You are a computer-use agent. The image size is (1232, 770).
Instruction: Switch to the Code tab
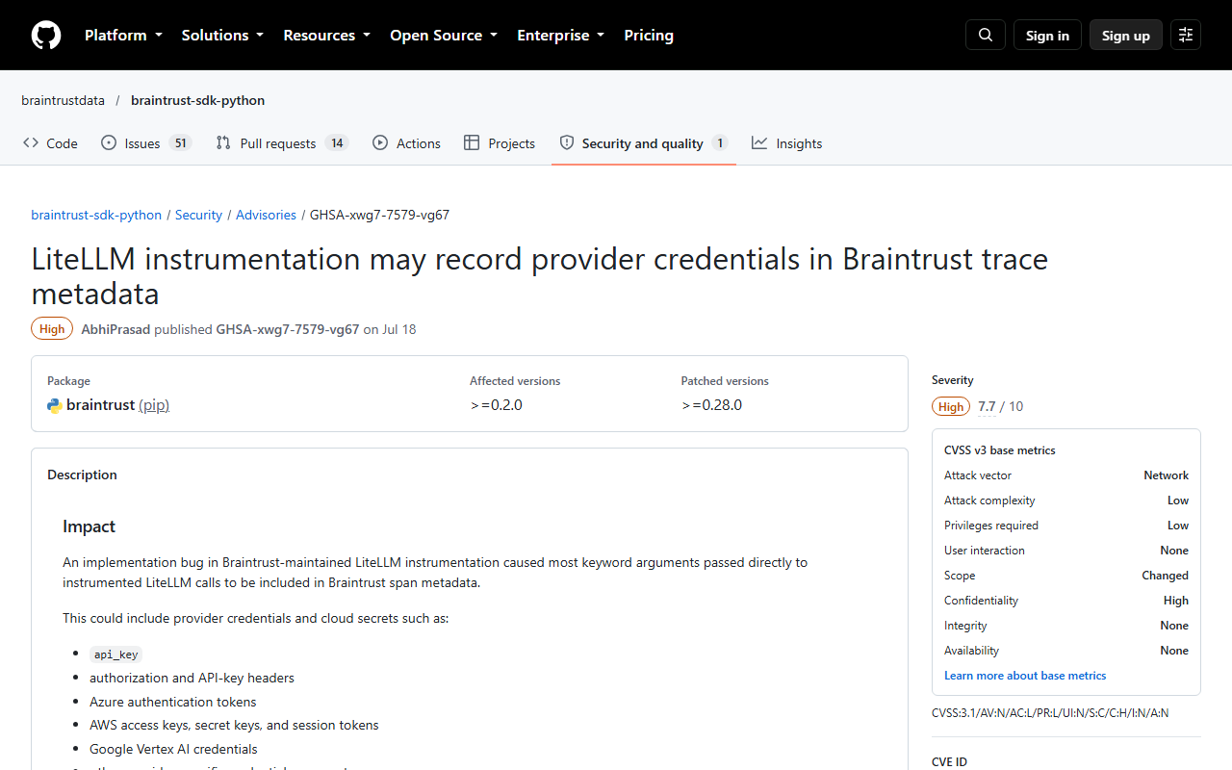click(x=50, y=143)
